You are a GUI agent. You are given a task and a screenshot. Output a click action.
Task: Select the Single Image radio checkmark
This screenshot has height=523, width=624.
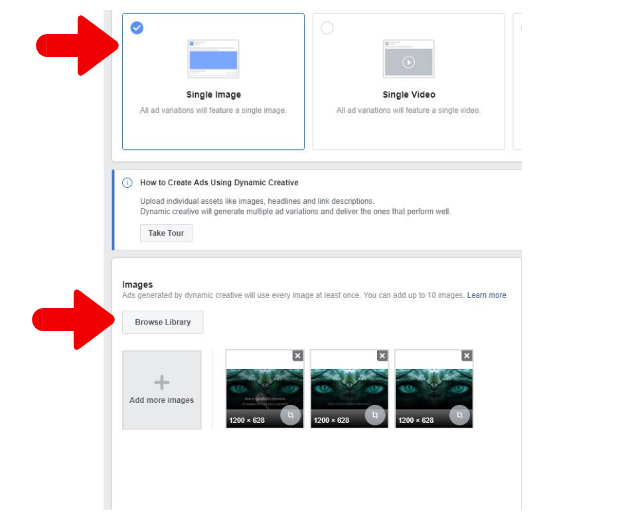(137, 28)
